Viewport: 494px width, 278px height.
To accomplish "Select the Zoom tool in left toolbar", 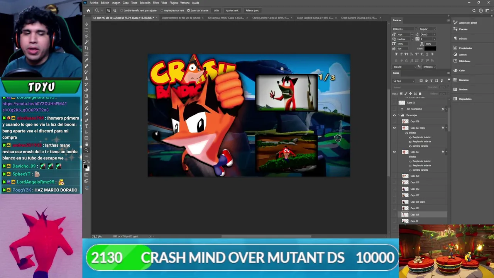I will pos(86,150).
